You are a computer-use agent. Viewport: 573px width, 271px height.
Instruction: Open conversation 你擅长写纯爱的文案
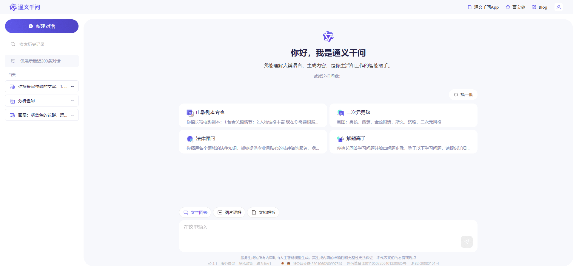(x=42, y=87)
